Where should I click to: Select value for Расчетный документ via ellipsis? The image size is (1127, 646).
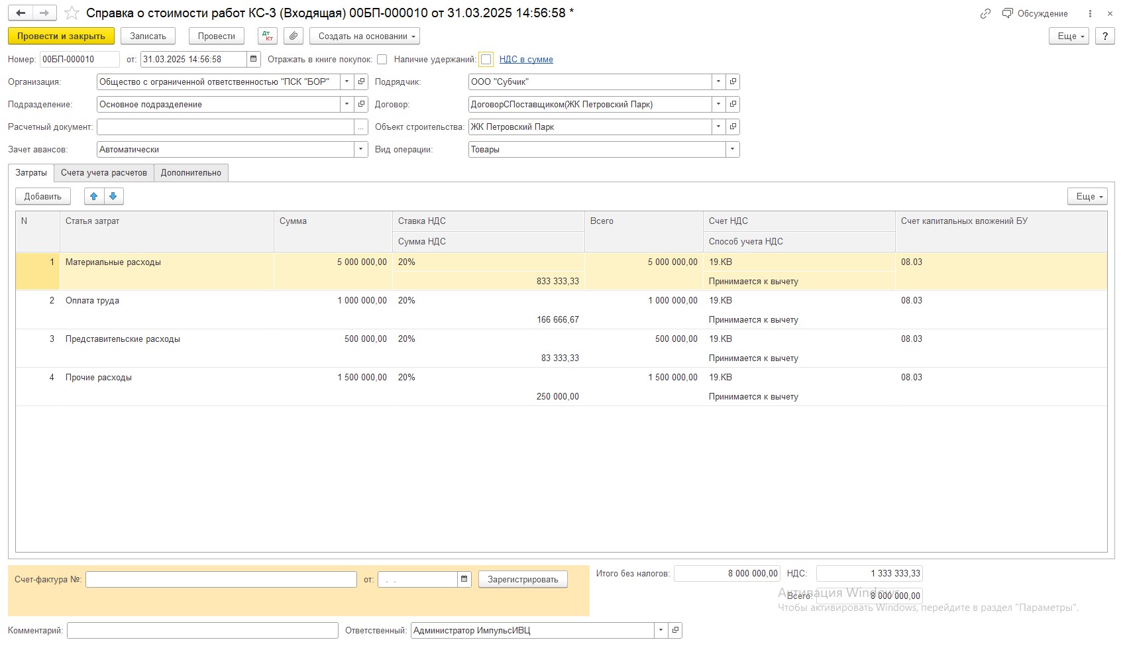[x=361, y=127]
